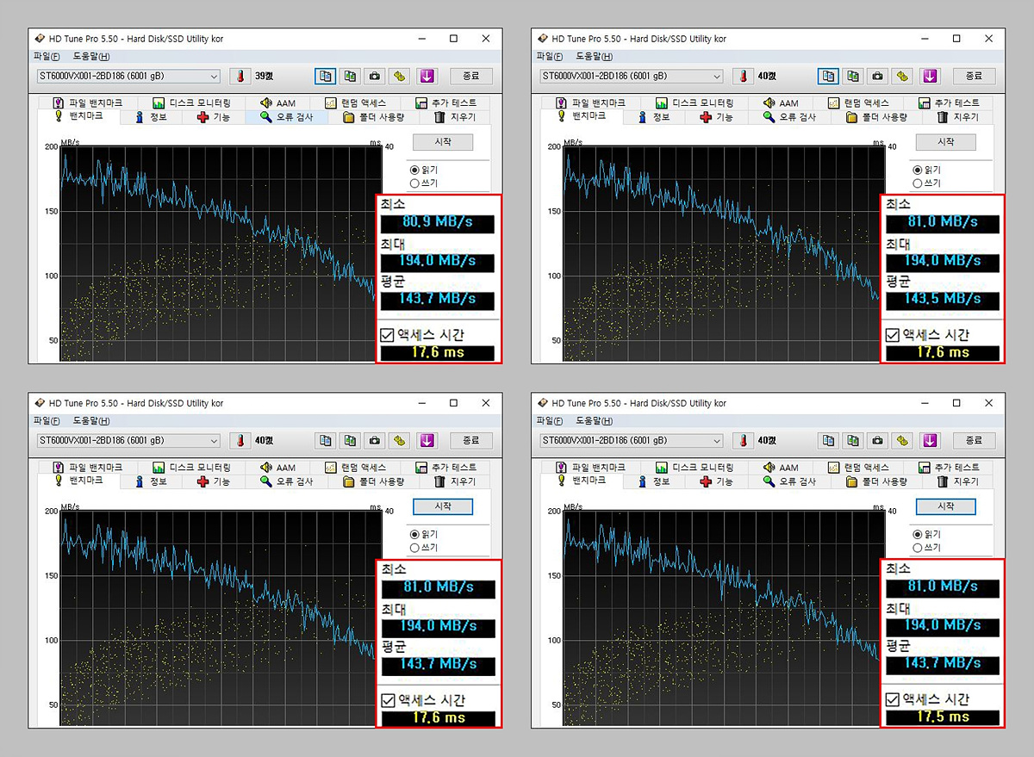
Task: Select 쓰기 radio button in top-right window
Action: [x=918, y=183]
